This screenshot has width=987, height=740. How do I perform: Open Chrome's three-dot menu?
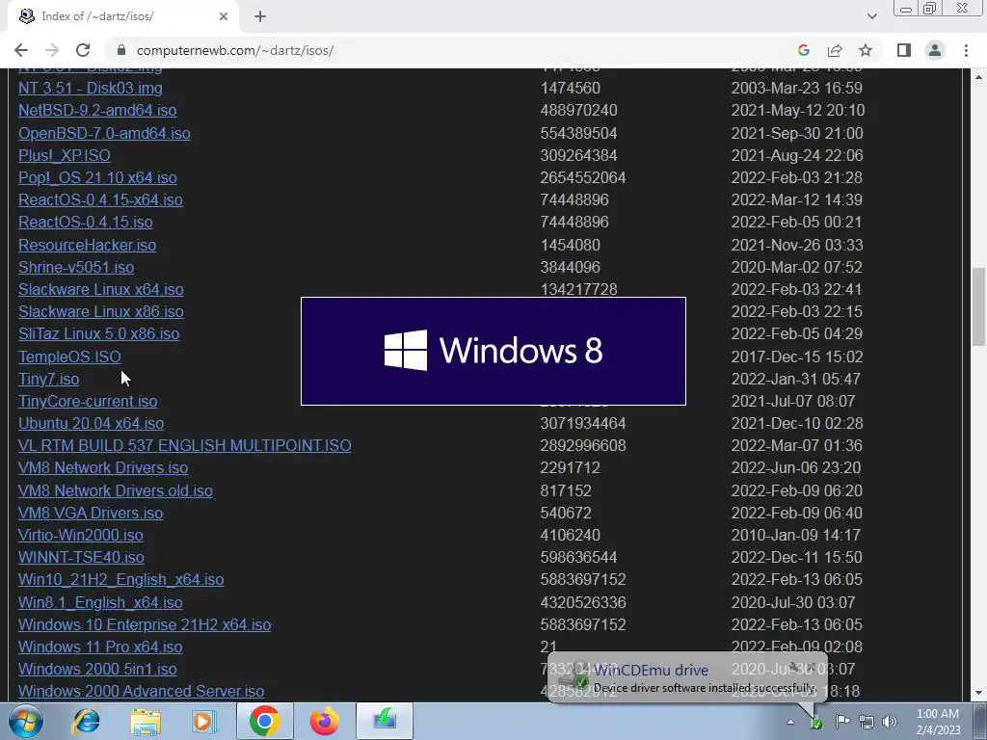(966, 50)
